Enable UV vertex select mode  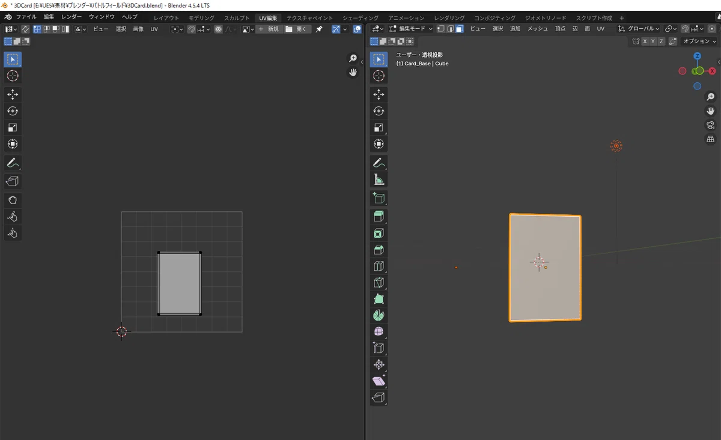(x=37, y=29)
